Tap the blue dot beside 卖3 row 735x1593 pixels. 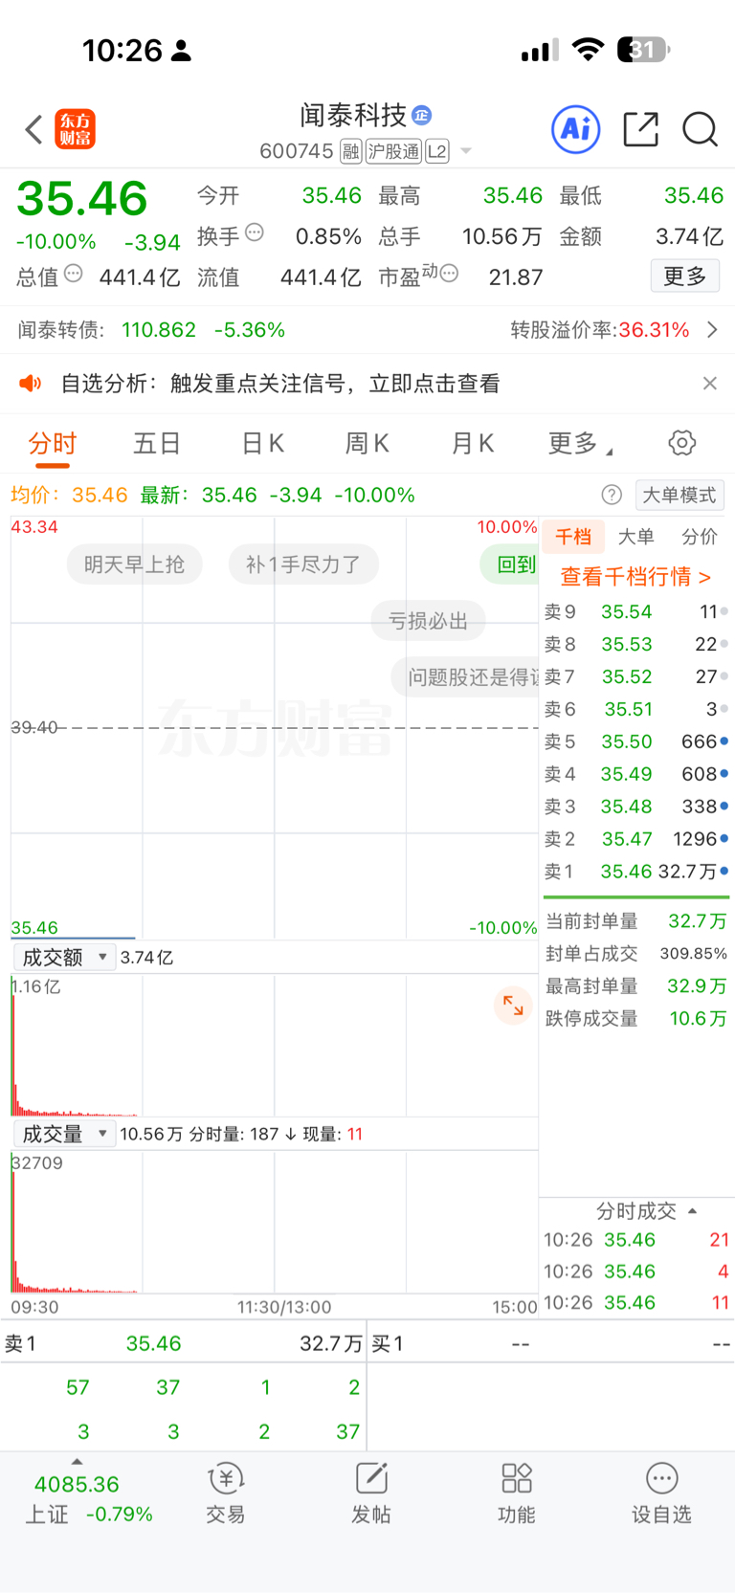tap(724, 806)
